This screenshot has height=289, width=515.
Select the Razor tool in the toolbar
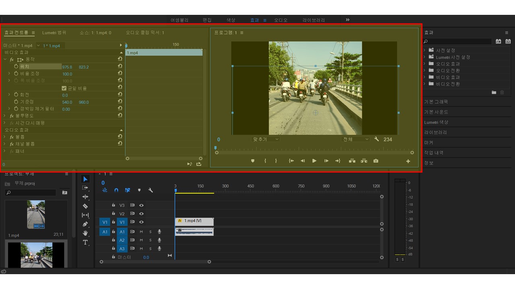point(85,206)
